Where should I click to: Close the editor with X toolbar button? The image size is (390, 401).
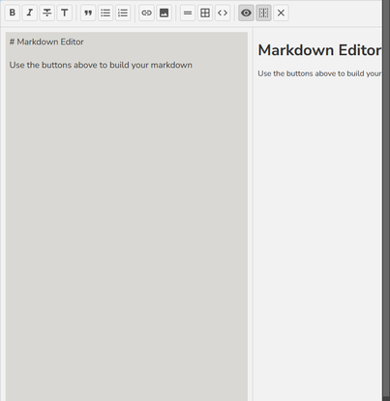coord(281,13)
